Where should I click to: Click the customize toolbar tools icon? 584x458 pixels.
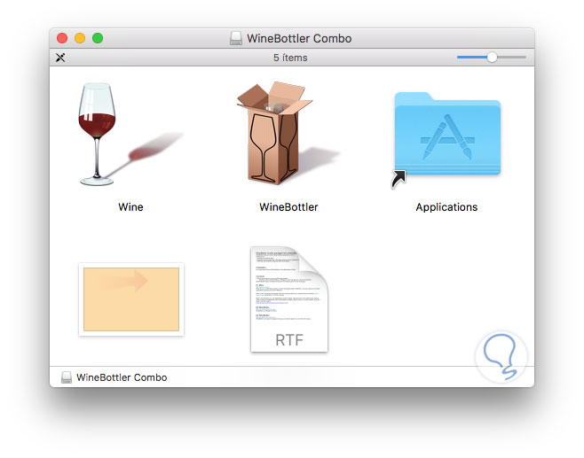point(60,58)
